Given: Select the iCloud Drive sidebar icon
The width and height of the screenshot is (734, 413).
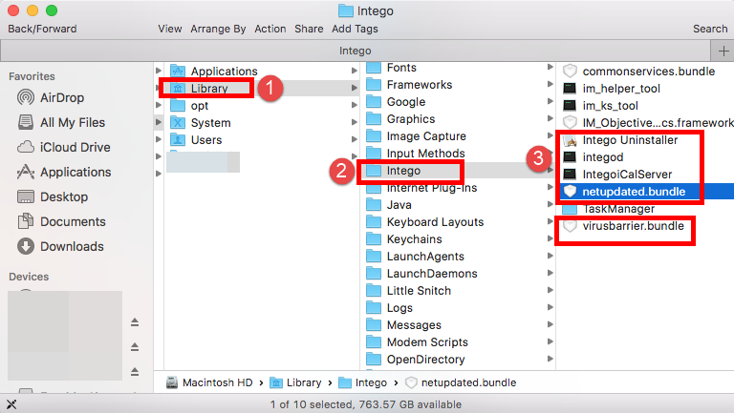Looking at the screenshot, I should [26, 147].
